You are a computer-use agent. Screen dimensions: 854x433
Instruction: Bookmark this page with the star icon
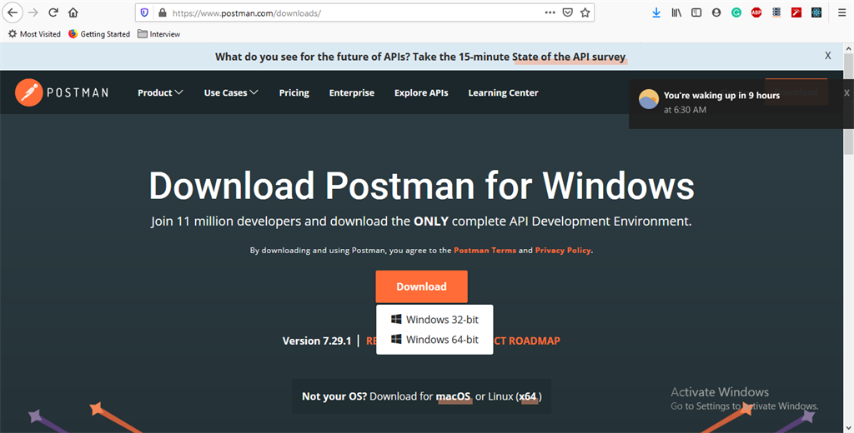585,12
